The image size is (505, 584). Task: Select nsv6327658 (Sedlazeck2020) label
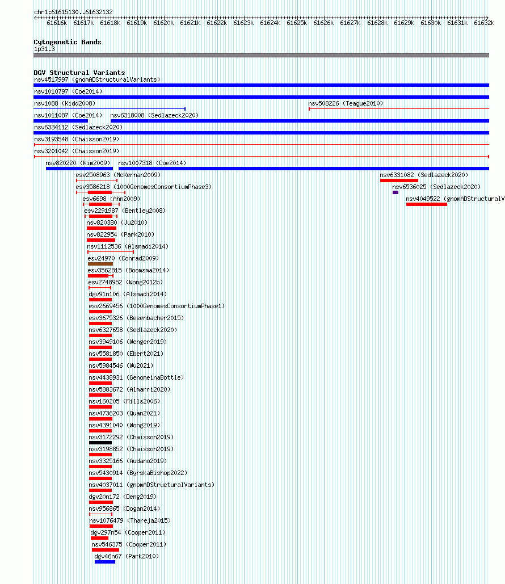coord(133,330)
